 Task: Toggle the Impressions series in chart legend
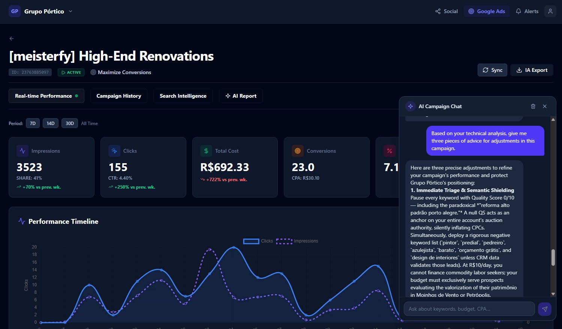click(x=297, y=241)
